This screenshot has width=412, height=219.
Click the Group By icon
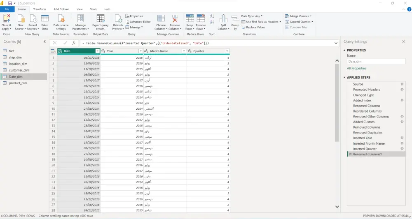(235, 18)
